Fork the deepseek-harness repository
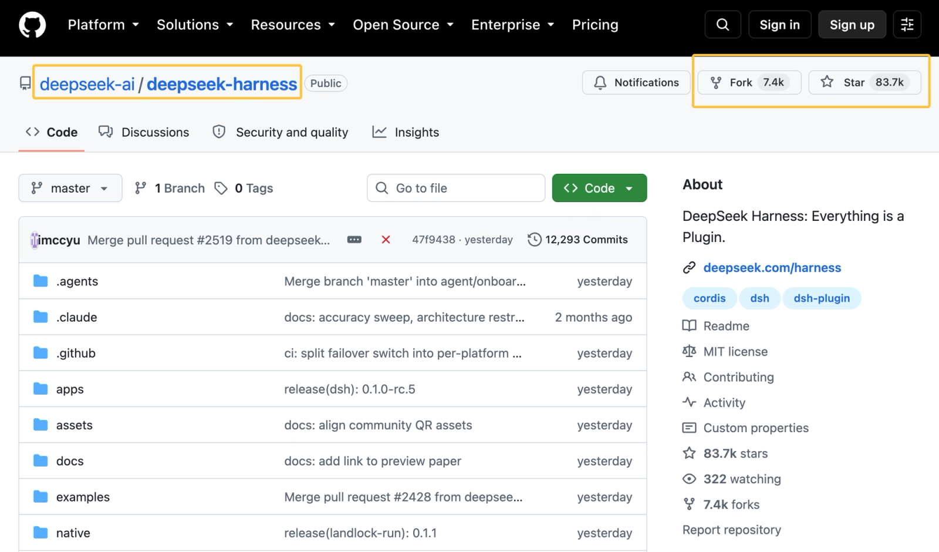 (749, 82)
